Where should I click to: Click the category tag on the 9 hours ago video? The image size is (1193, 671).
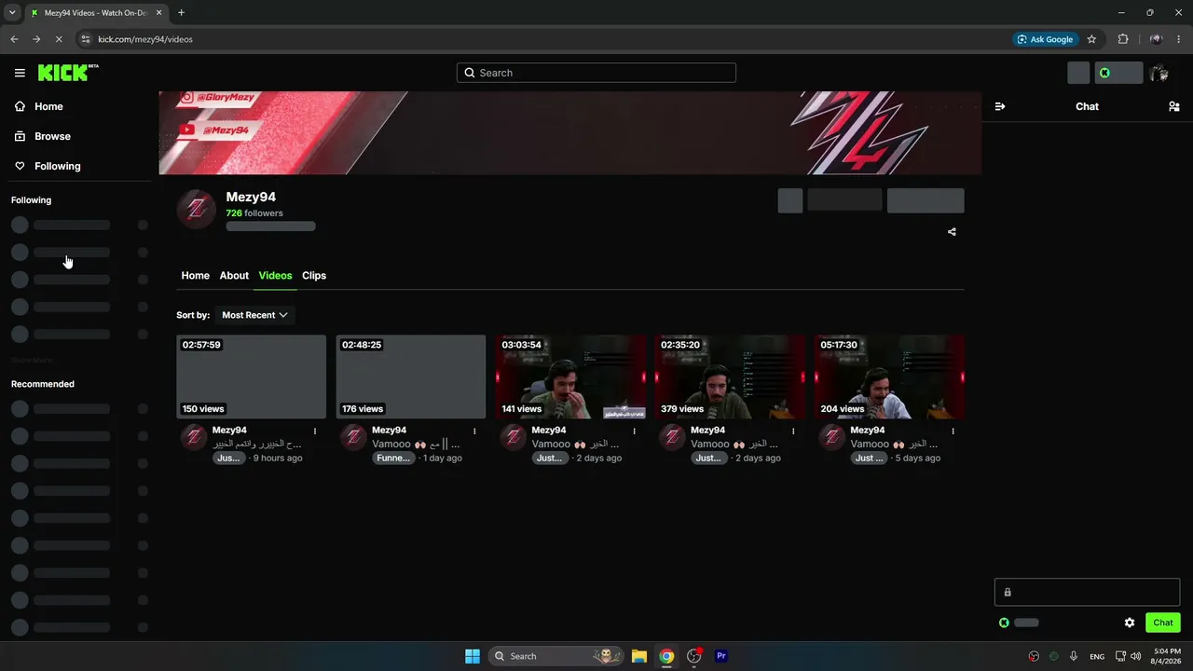228,459
